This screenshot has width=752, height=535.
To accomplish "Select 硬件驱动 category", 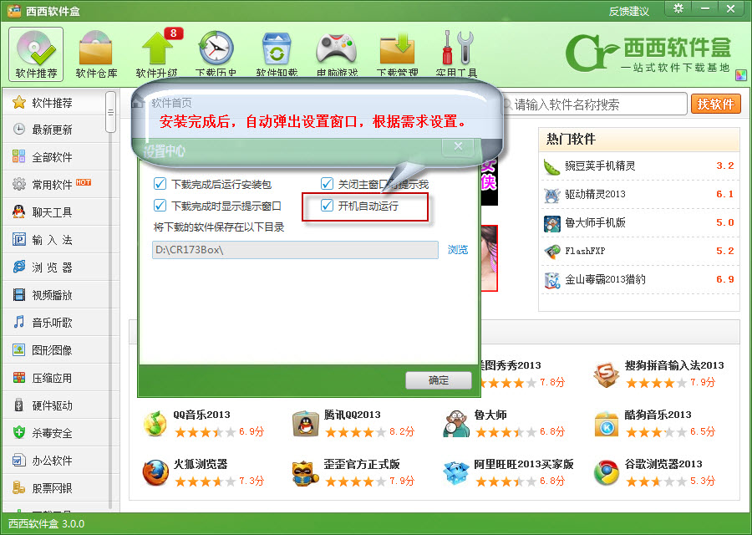I will click(54, 405).
